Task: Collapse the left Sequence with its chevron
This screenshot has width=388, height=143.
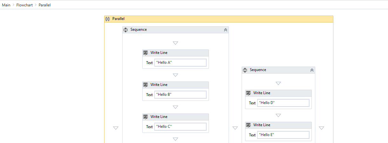Action: click(x=225, y=30)
